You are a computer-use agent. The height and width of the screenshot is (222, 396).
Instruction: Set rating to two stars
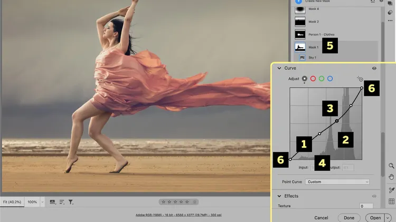[x=169, y=202]
